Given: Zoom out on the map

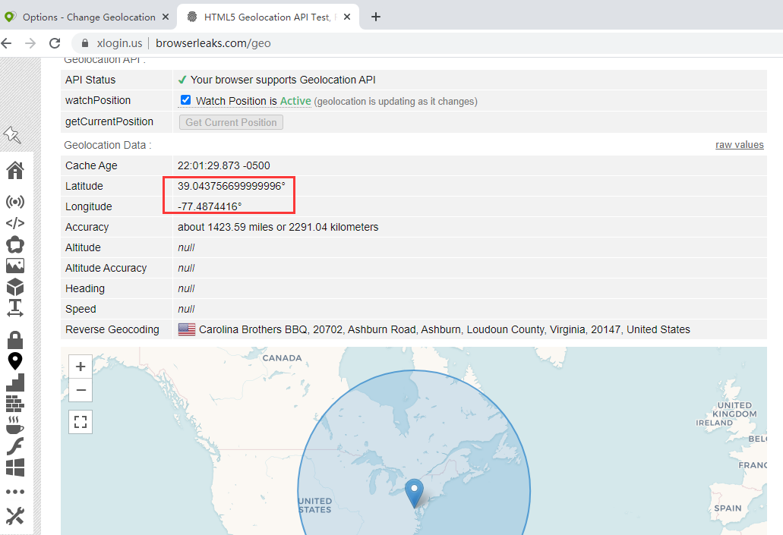Looking at the screenshot, I should coord(81,390).
